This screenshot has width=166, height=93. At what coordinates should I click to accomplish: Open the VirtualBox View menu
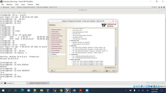[x=17, y=4]
